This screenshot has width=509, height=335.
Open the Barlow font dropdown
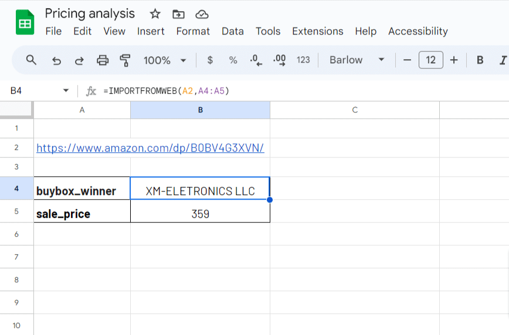click(357, 60)
